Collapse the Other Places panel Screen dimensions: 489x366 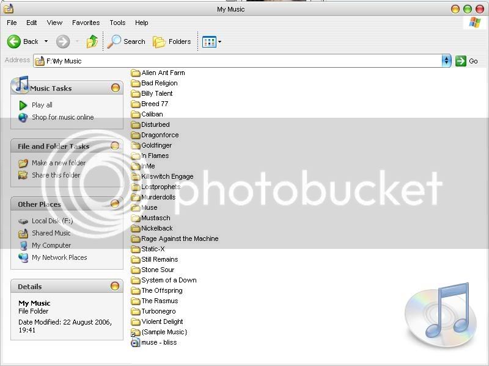115,204
